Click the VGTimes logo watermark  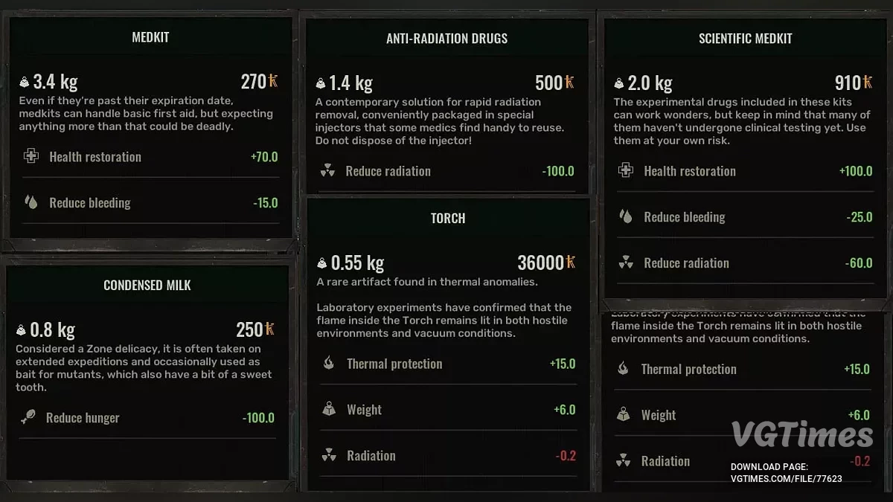click(801, 434)
